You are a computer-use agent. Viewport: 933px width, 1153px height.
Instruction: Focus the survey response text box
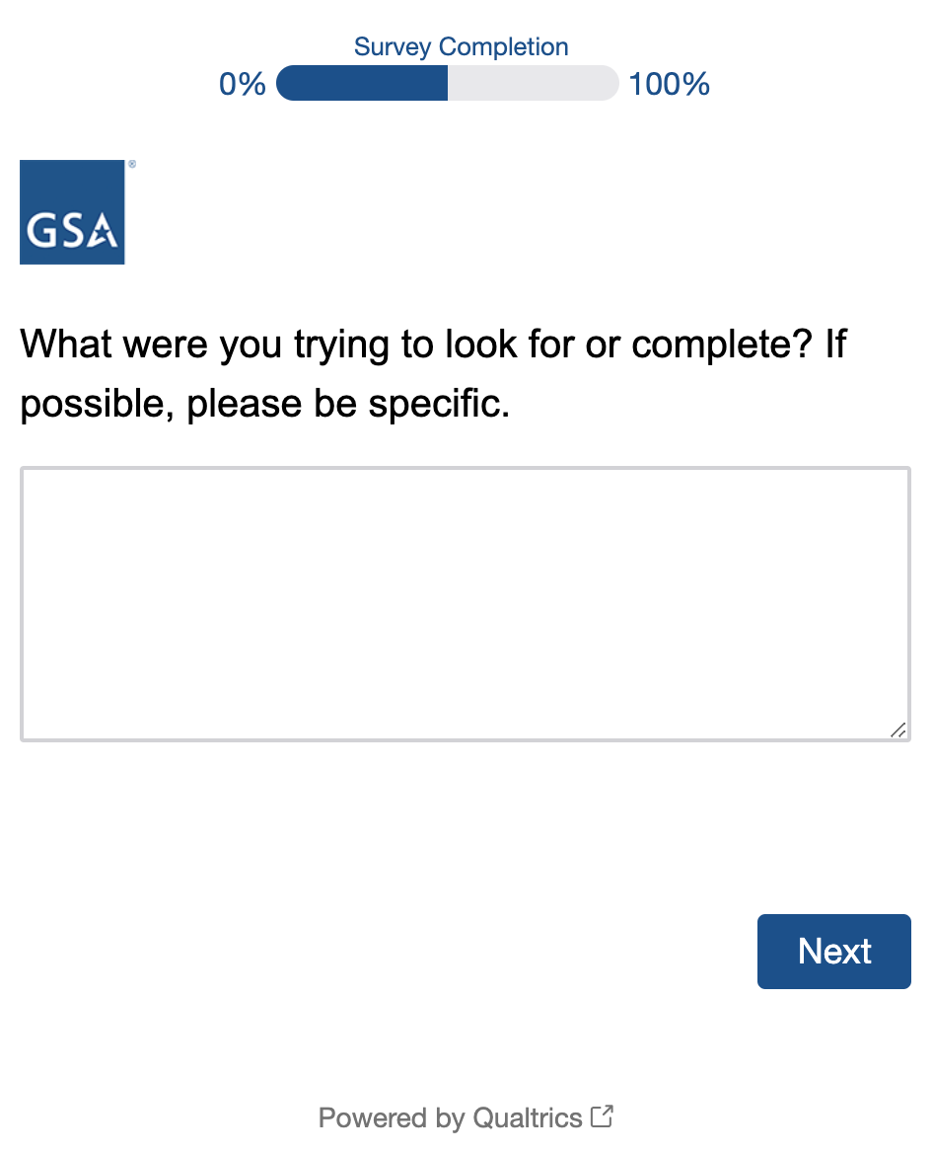coord(465,603)
